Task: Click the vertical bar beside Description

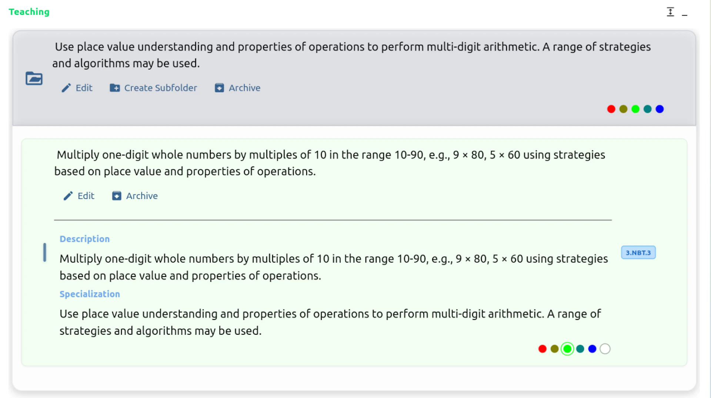Action: tap(45, 252)
